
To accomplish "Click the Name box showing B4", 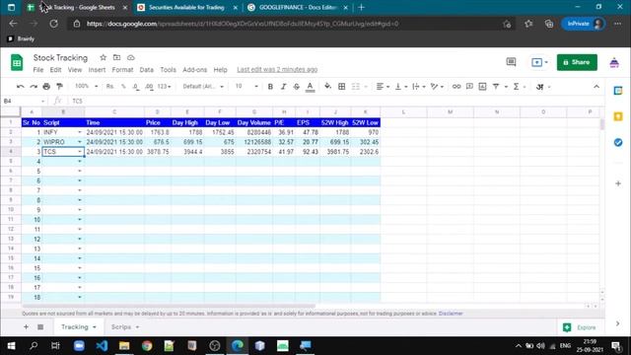I will click(24, 101).
